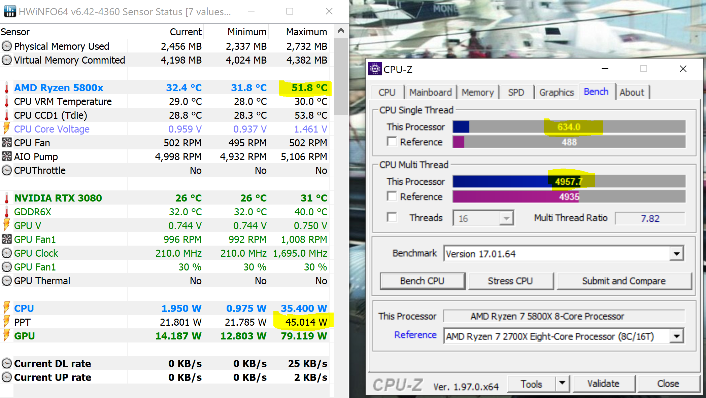Enable Multi Thread Reference checkbox
706x398 pixels.
[x=392, y=196]
